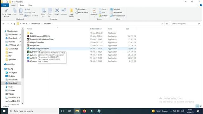Select Cut in the Clipboard group

(27, 9)
